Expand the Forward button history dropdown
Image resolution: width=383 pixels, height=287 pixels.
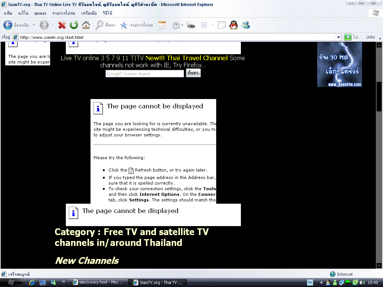(x=53, y=25)
